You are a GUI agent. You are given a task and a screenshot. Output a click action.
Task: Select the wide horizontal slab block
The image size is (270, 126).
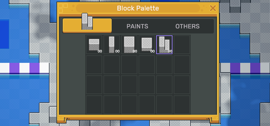click(x=94, y=45)
